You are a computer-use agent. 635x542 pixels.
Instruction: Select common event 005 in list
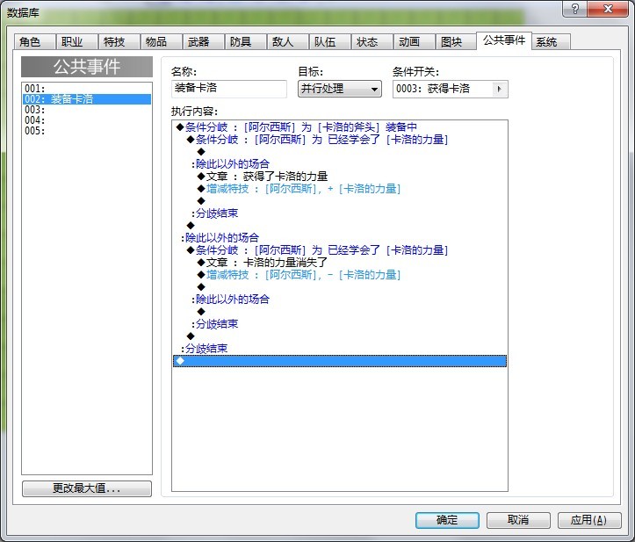click(x=87, y=131)
